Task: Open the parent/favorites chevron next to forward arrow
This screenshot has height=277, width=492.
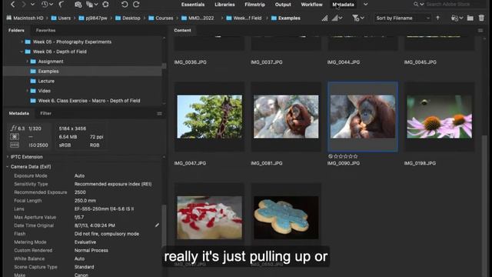Action: click(x=32, y=5)
